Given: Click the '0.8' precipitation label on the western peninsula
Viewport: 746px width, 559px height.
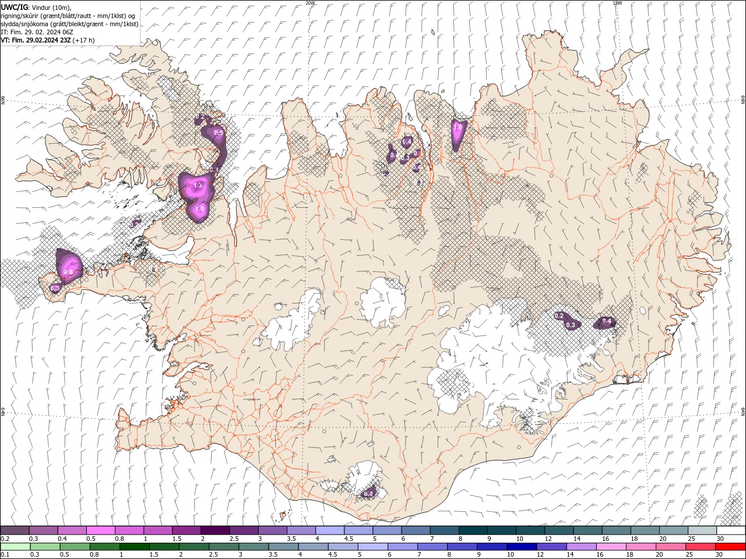Looking at the screenshot, I should [x=68, y=273].
